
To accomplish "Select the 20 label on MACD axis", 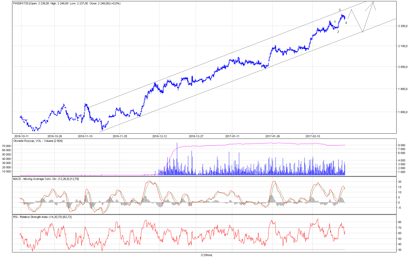I will point(400,182).
